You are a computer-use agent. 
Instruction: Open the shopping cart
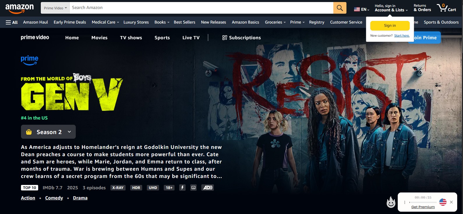click(446, 8)
